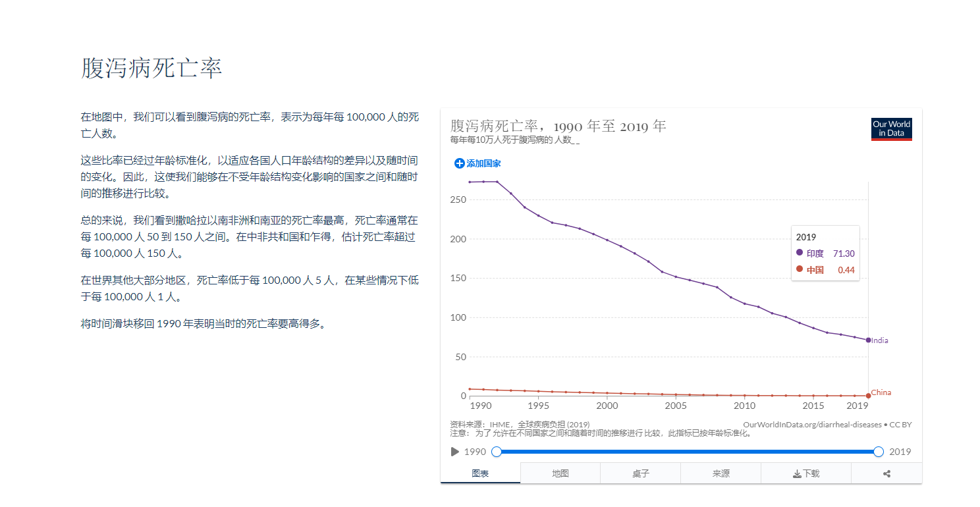Open the OurWorldInData.org/diarrheal-diseases link
The height and width of the screenshot is (507, 980).
[x=812, y=425]
